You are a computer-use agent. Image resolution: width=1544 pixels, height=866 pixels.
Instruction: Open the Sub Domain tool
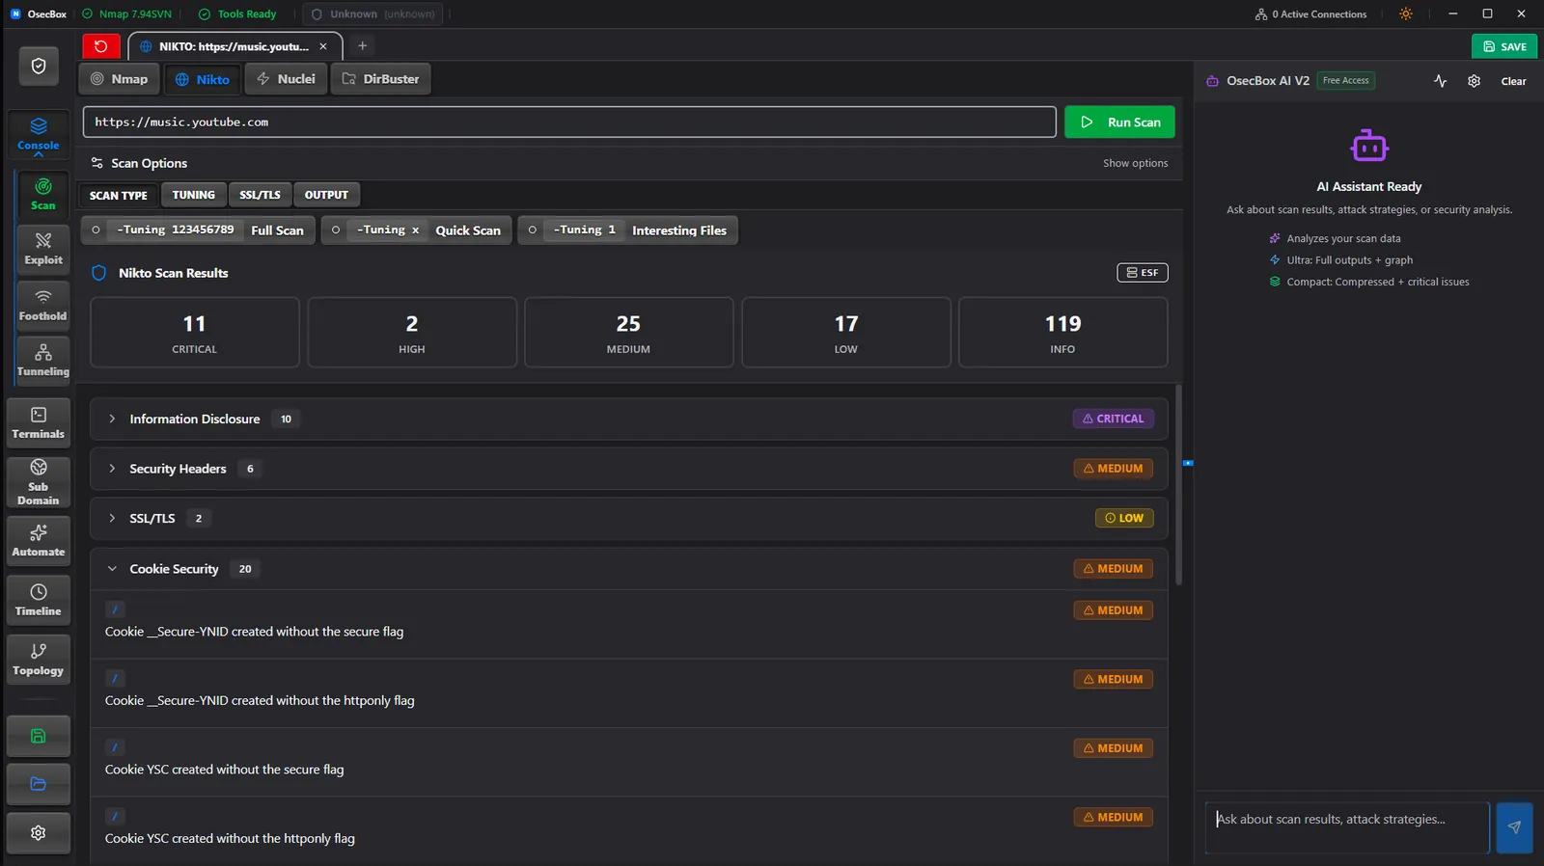coord(39,482)
